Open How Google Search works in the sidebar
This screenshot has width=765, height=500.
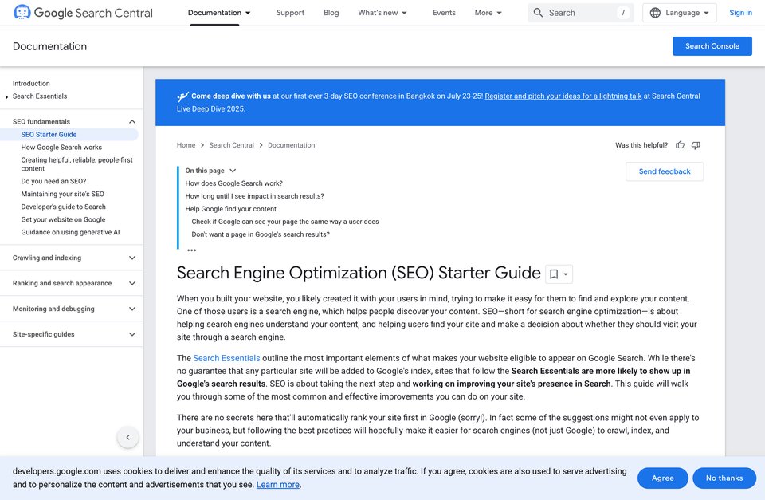coord(61,147)
